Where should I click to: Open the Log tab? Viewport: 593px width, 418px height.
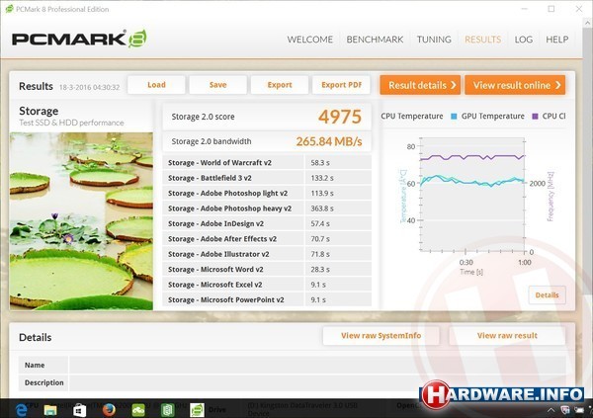[x=524, y=40]
